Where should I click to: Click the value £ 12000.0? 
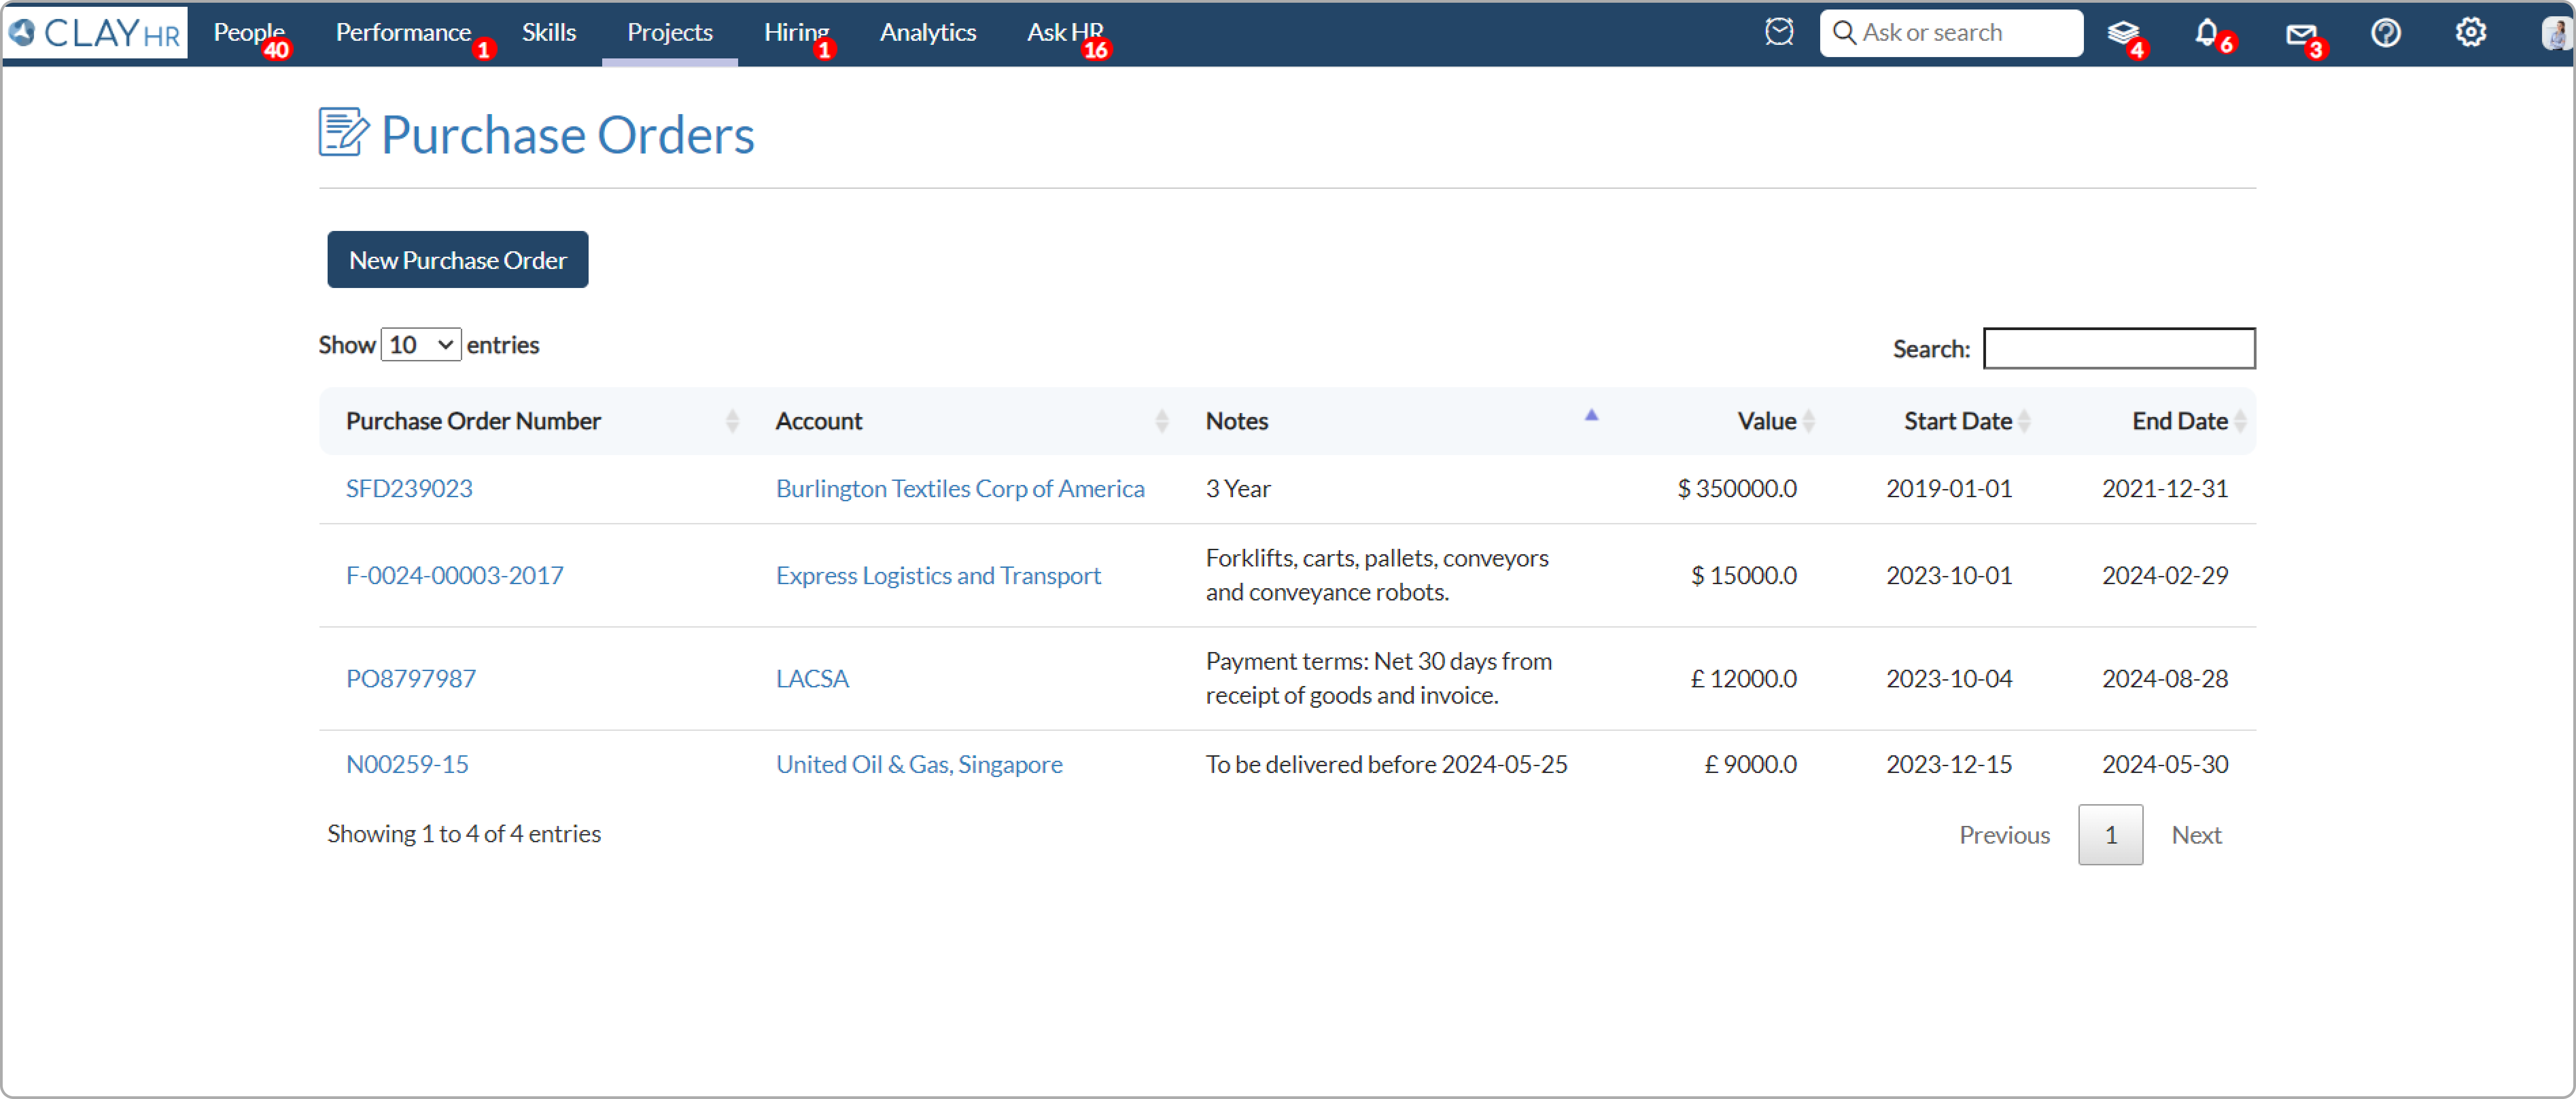pos(1744,678)
